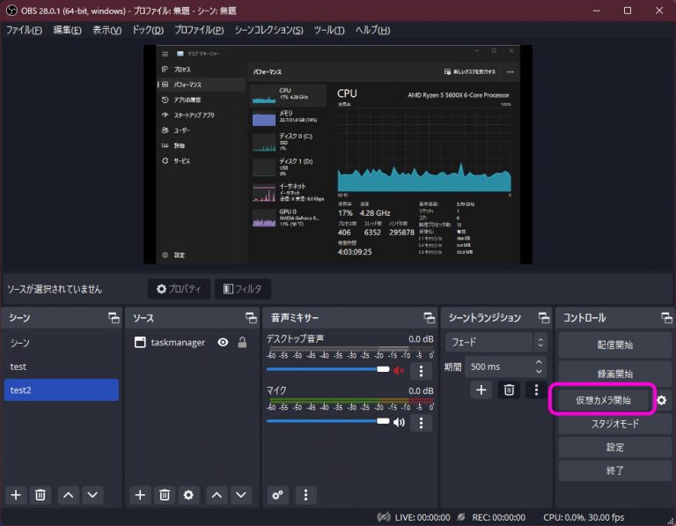Mute the Mic speaker icon

click(399, 422)
